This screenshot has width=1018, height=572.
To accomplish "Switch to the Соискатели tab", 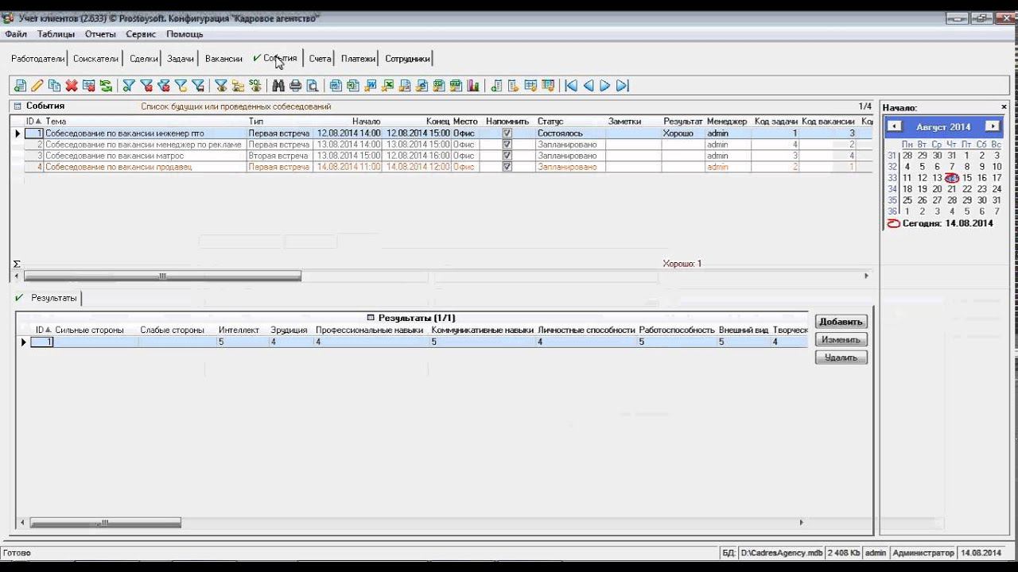I will coord(95,59).
